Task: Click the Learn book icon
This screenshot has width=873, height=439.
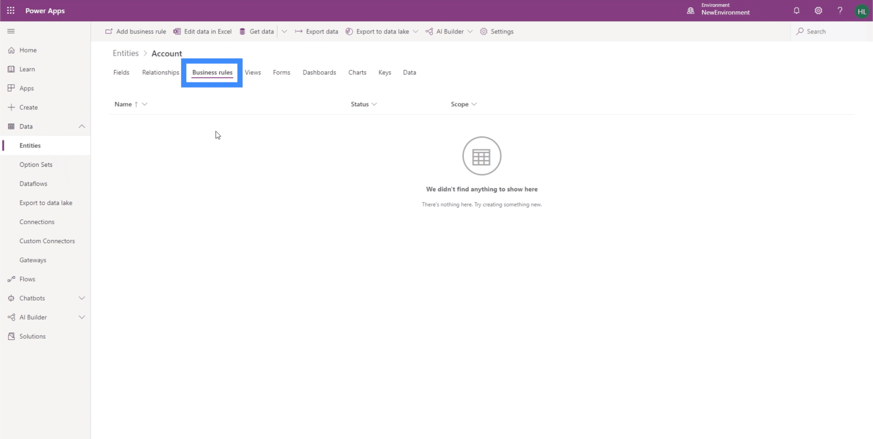Action: pyautogui.click(x=11, y=69)
